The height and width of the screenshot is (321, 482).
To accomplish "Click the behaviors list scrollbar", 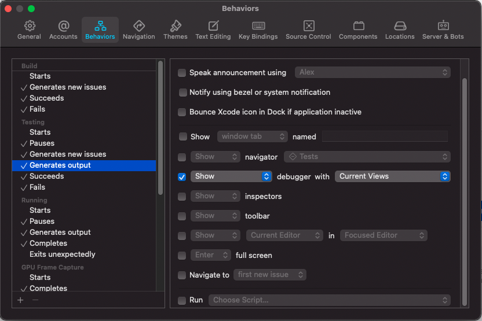I will 160,128.
